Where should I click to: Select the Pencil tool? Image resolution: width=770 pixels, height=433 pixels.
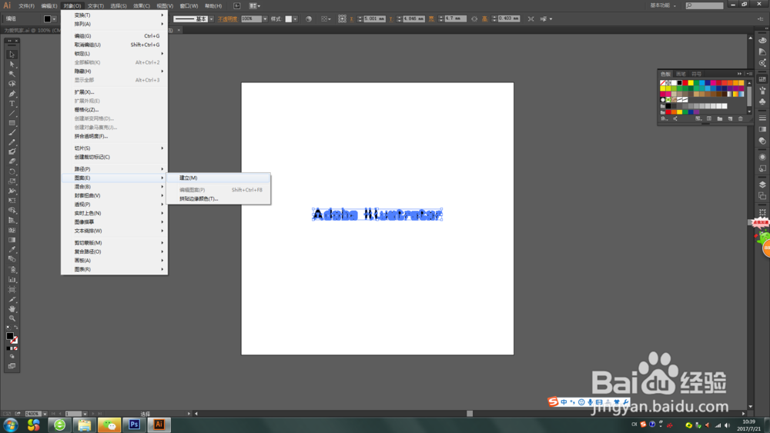(12, 142)
